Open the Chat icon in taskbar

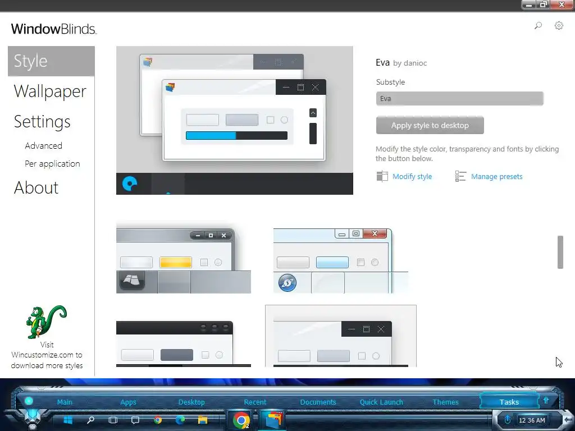(135, 420)
